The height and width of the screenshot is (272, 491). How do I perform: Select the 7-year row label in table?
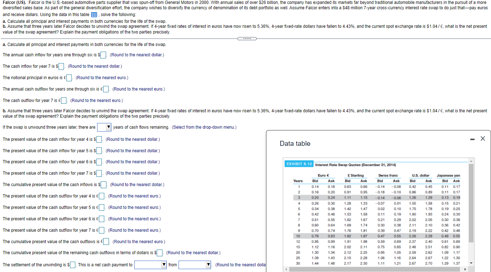point(298,220)
